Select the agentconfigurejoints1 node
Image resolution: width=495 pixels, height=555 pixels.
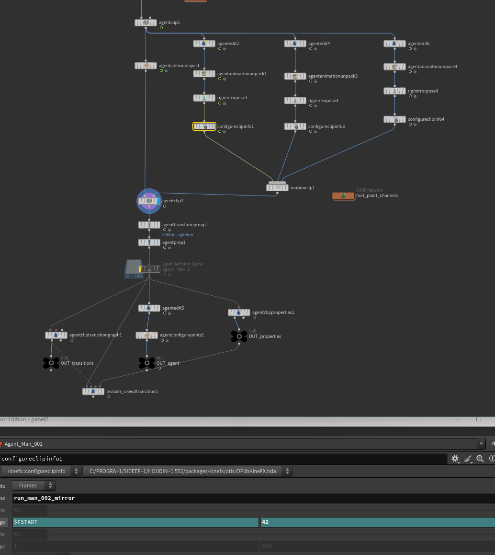(x=147, y=335)
